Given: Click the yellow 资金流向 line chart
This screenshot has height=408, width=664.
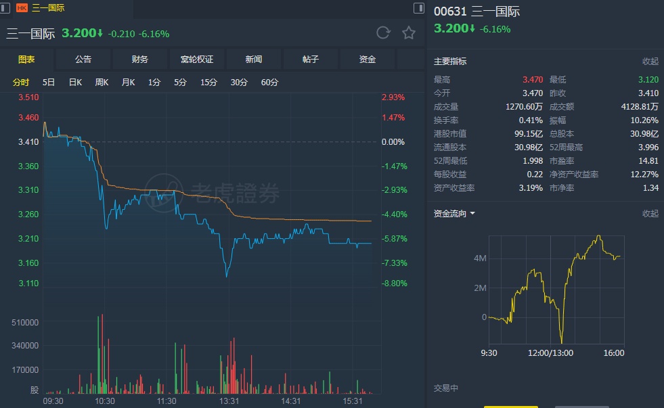Looking at the screenshot, I should pyautogui.click(x=555, y=291).
